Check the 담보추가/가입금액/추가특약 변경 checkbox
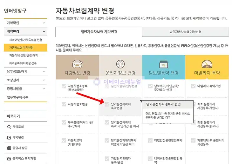Screen dimensions: 232x164 pos(150,86)
